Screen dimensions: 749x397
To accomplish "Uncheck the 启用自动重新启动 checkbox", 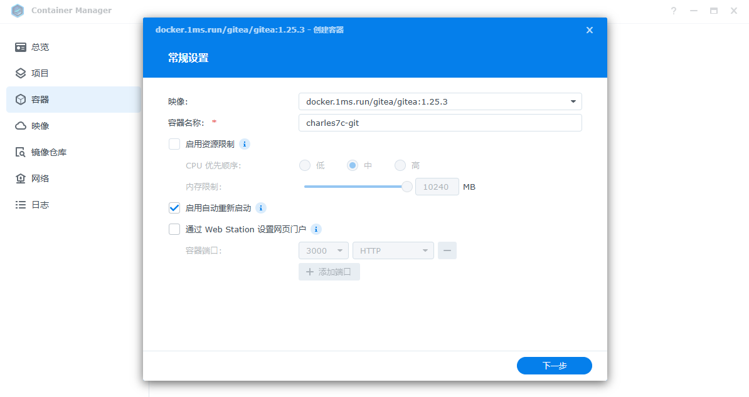I will point(174,208).
